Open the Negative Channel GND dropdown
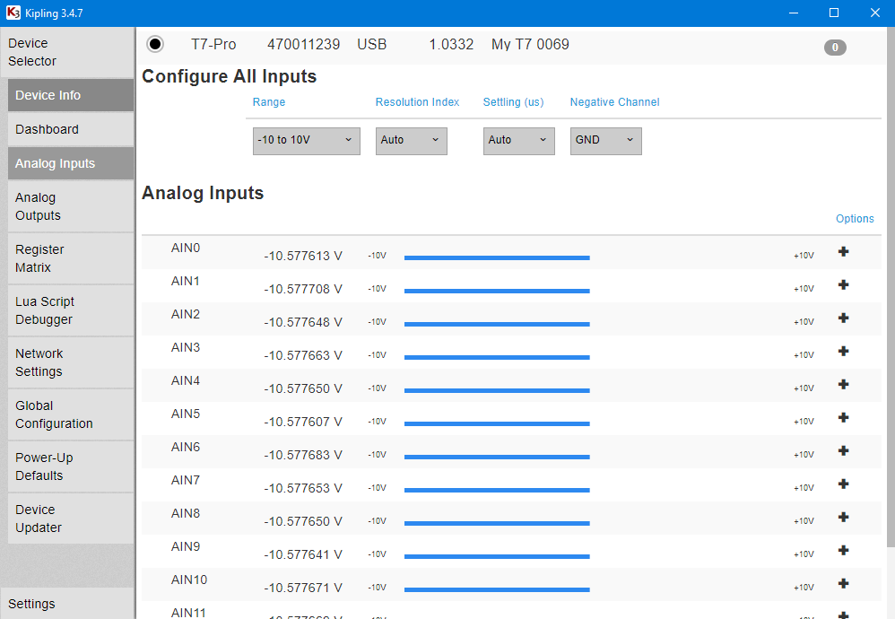This screenshot has width=895, height=619. point(605,141)
